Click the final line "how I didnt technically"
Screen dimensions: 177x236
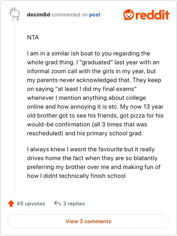(76, 176)
